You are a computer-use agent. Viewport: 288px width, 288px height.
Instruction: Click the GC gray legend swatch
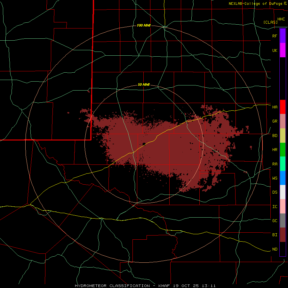click(x=283, y=220)
